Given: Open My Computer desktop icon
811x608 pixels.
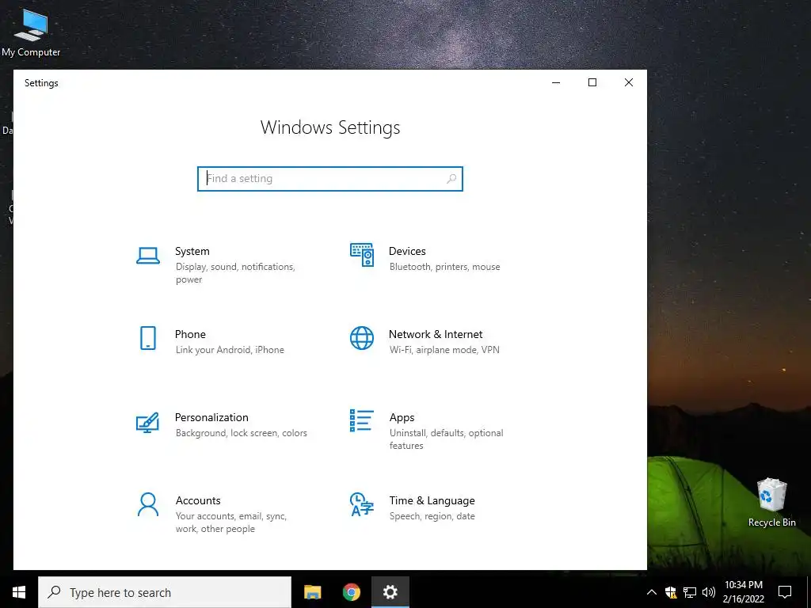Looking at the screenshot, I should click(31, 32).
